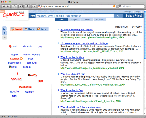
Task: Click the Quintura magnifier search button
Action: pyautogui.click(x=118, y=16)
